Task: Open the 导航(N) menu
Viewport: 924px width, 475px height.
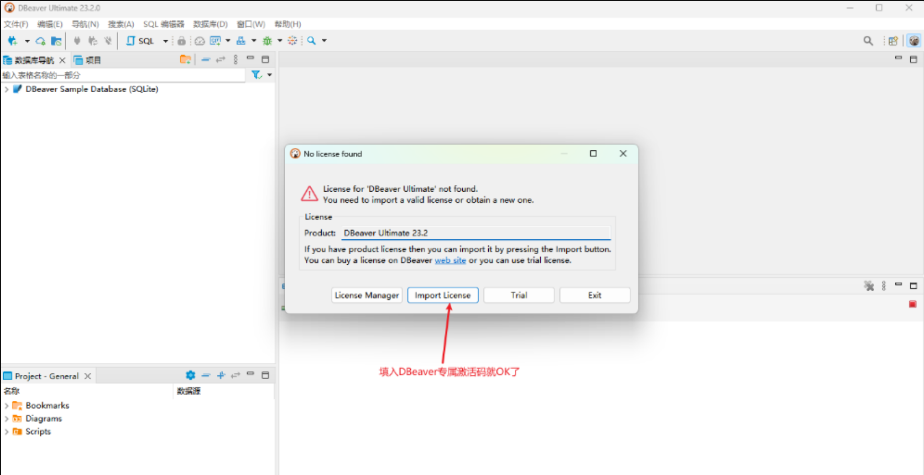Action: pyautogui.click(x=85, y=24)
